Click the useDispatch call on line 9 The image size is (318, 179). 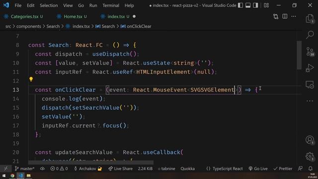point(111,54)
